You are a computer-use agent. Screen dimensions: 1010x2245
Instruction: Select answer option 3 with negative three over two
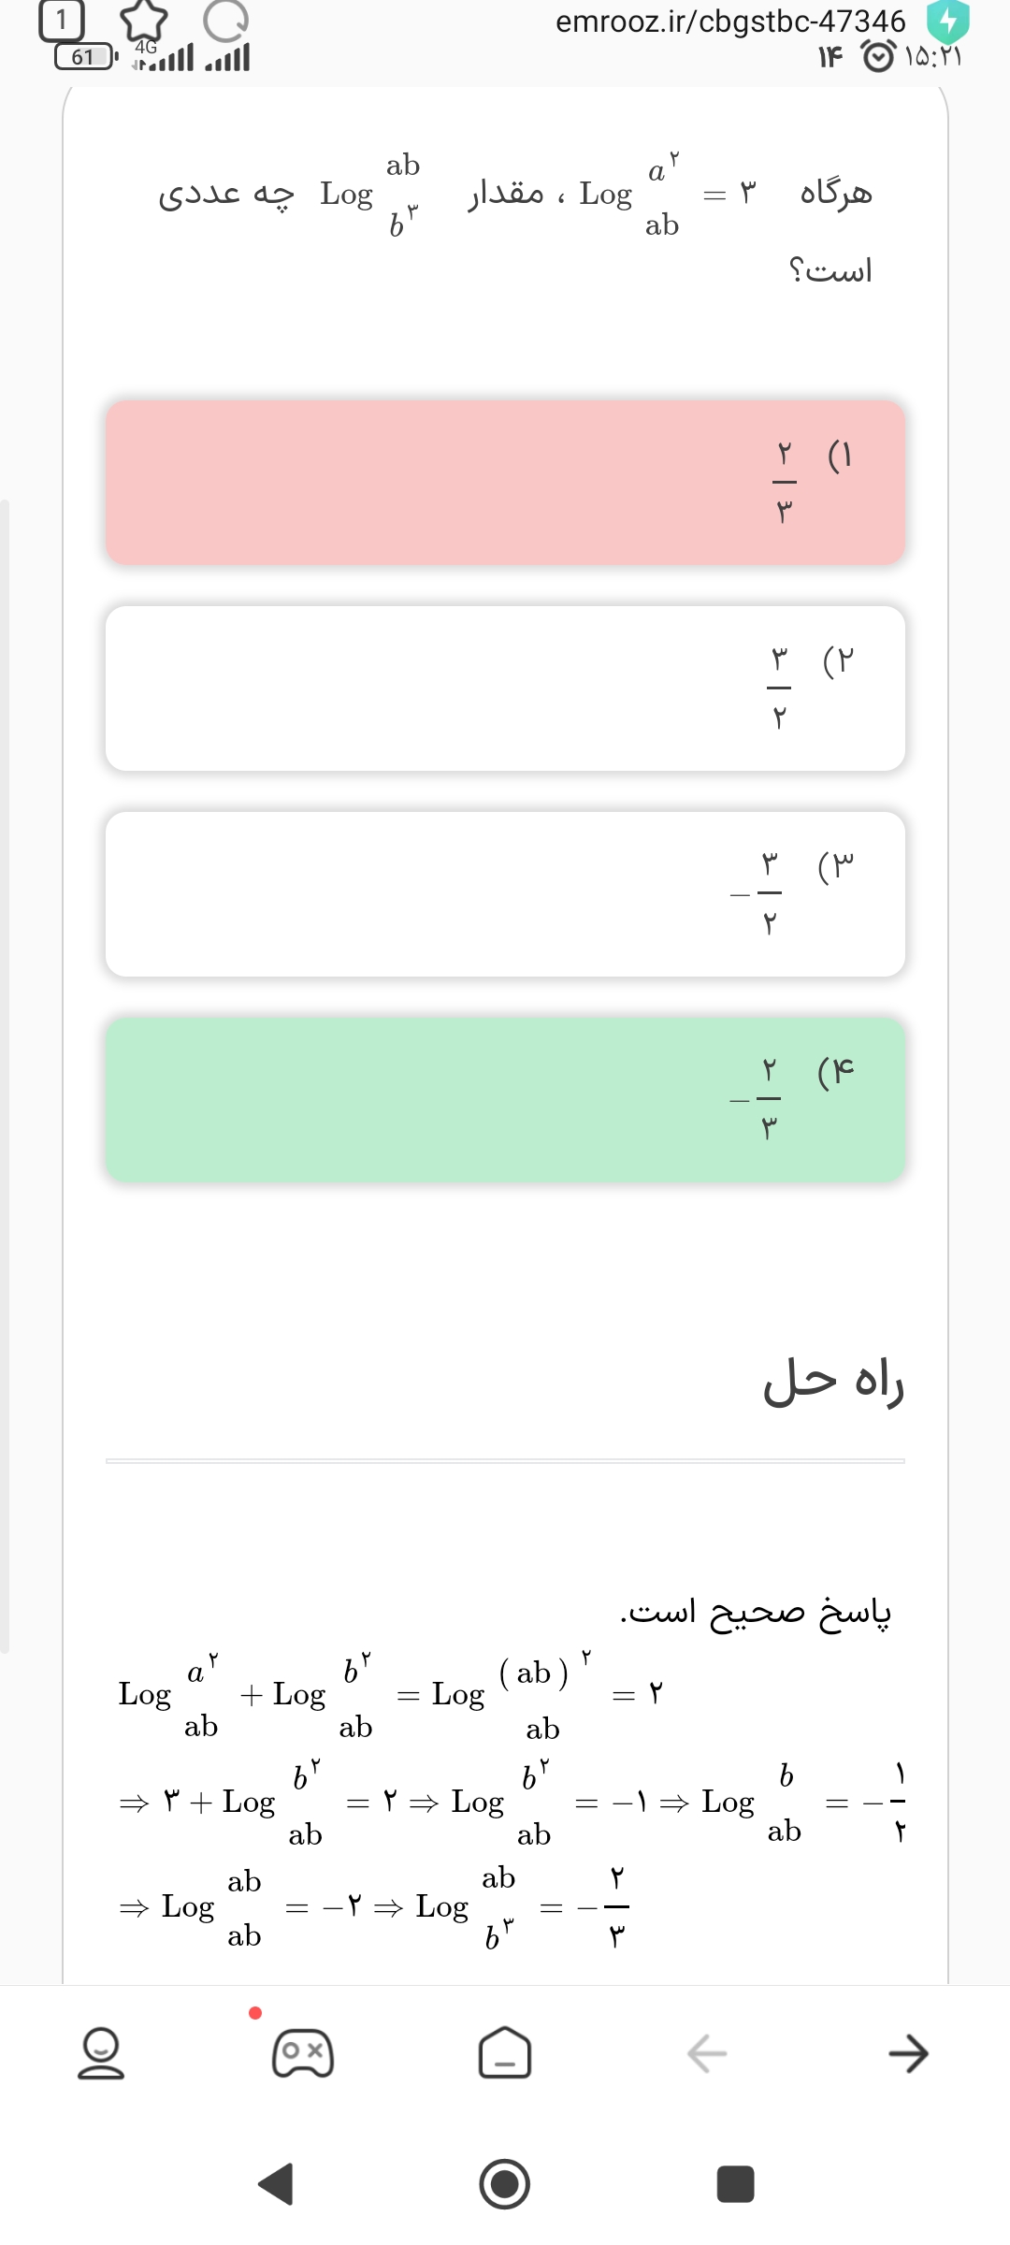coord(505,894)
